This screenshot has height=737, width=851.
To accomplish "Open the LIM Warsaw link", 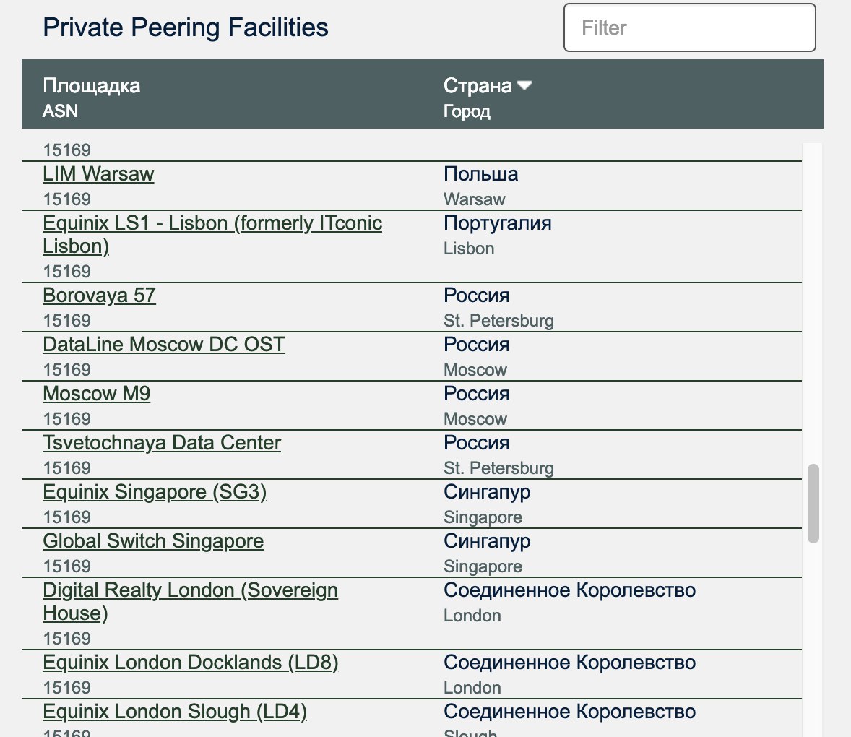I will pos(98,174).
